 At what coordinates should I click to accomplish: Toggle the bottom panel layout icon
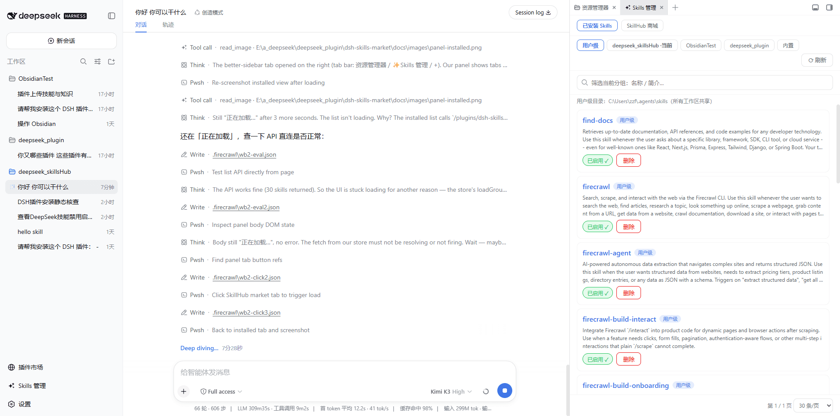815,7
